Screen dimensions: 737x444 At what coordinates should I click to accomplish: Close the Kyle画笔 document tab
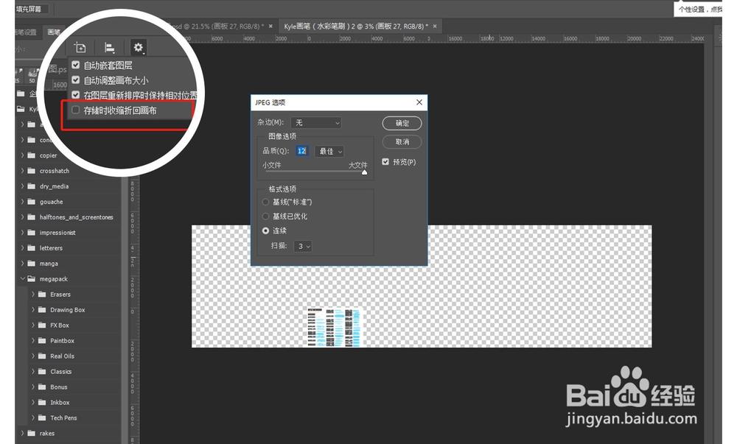click(435, 27)
